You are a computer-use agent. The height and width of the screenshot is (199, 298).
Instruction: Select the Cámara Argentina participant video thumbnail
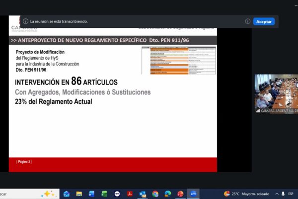point(276,94)
